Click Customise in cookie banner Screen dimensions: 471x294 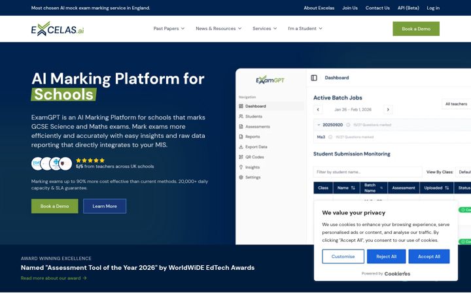(343, 257)
